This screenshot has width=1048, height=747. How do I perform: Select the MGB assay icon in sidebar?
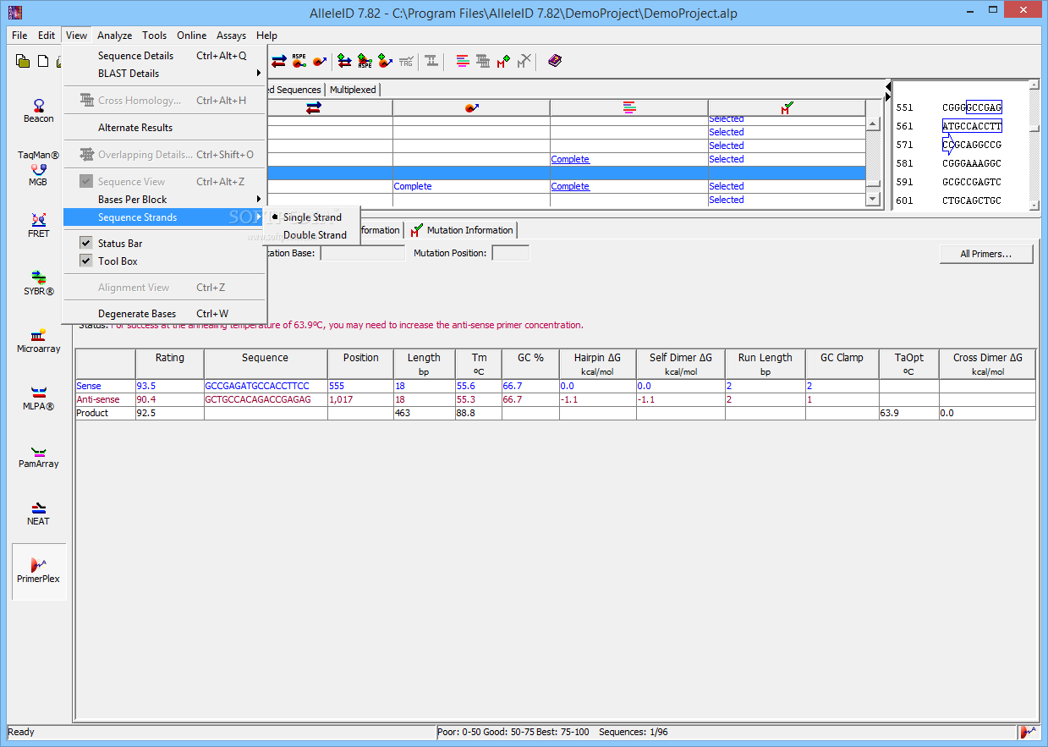click(38, 175)
